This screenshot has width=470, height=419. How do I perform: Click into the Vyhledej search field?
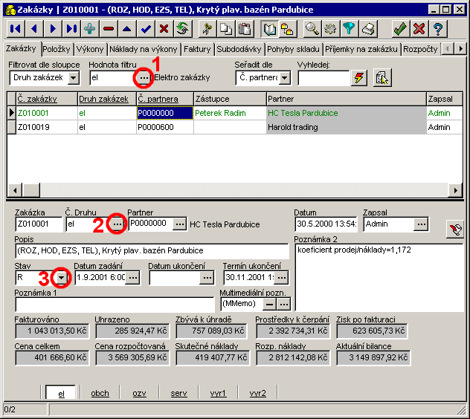pyautogui.click(x=321, y=77)
